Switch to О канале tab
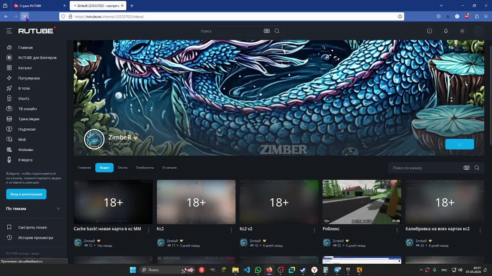The height and width of the screenshot is (276, 492). 170,168
